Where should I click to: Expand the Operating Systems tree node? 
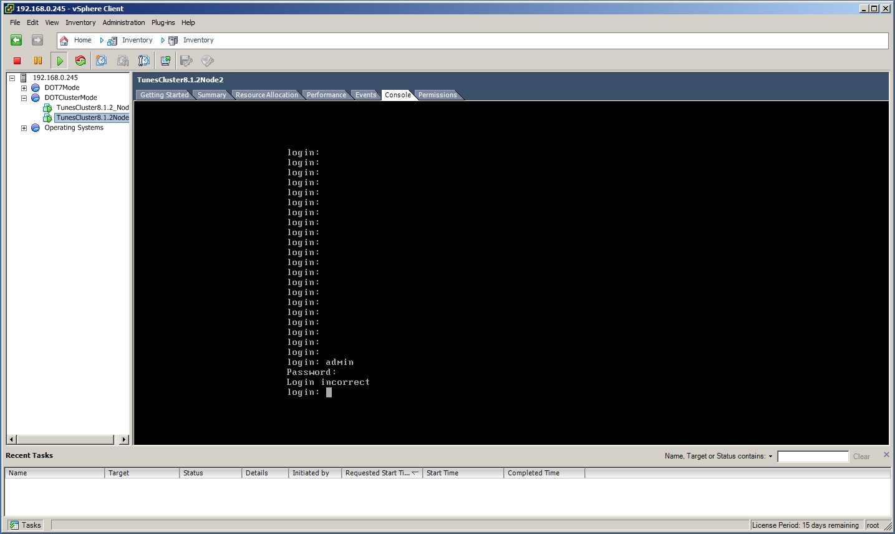pos(24,128)
